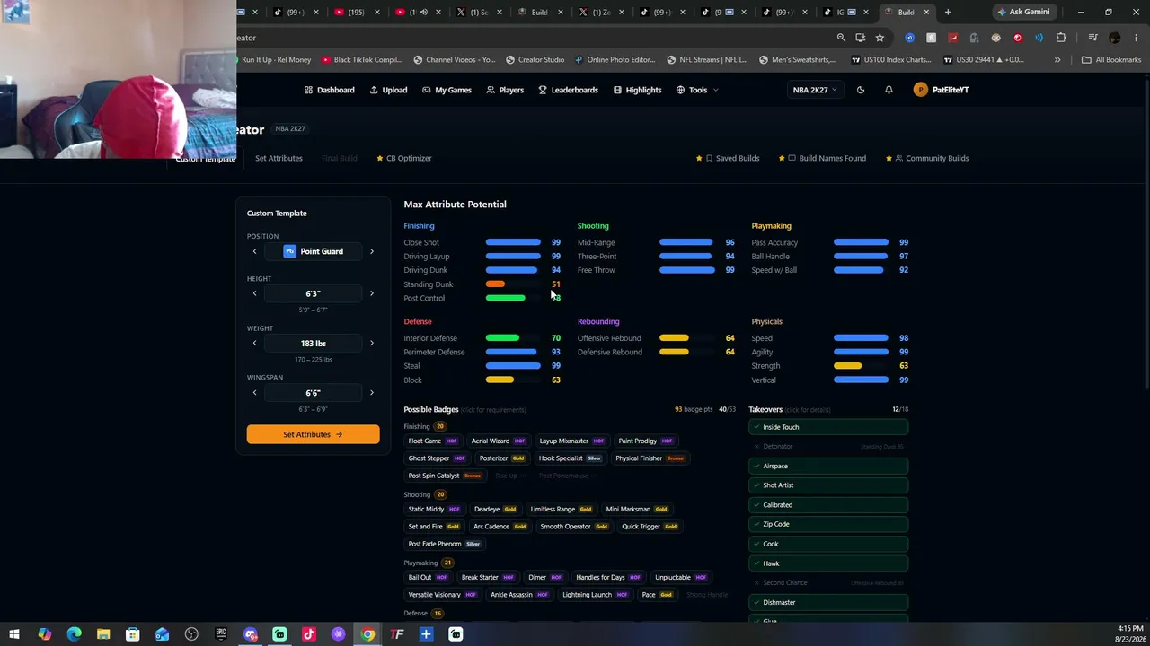Increase weight above 183 lbs
1150x646 pixels.
(372, 343)
